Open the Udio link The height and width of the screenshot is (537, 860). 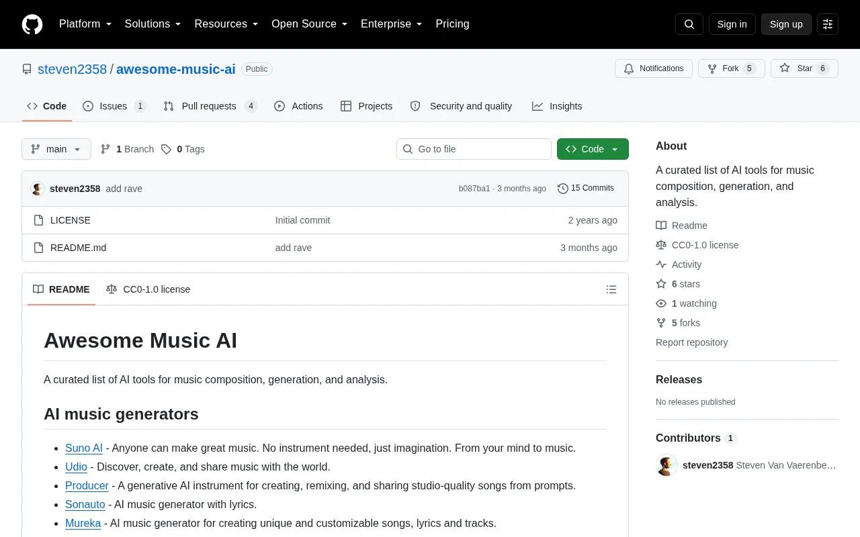pyautogui.click(x=76, y=467)
